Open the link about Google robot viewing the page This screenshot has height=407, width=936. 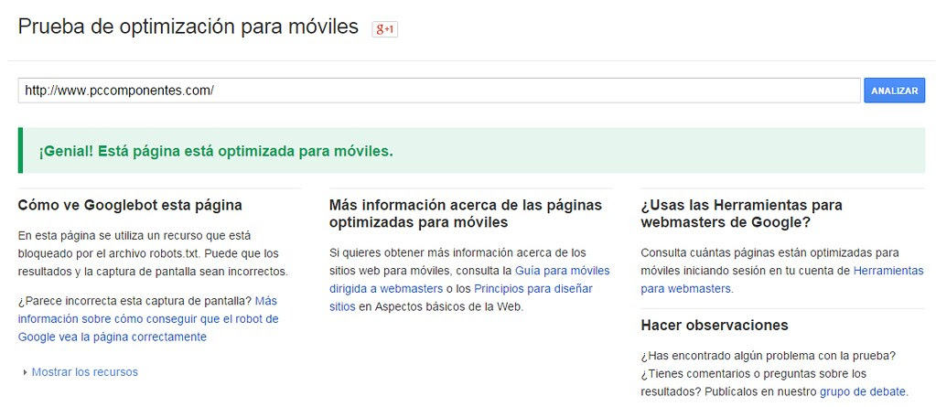pos(148,318)
